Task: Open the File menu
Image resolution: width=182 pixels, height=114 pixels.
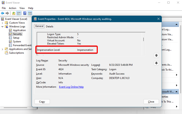Action: click(x=4, y=8)
